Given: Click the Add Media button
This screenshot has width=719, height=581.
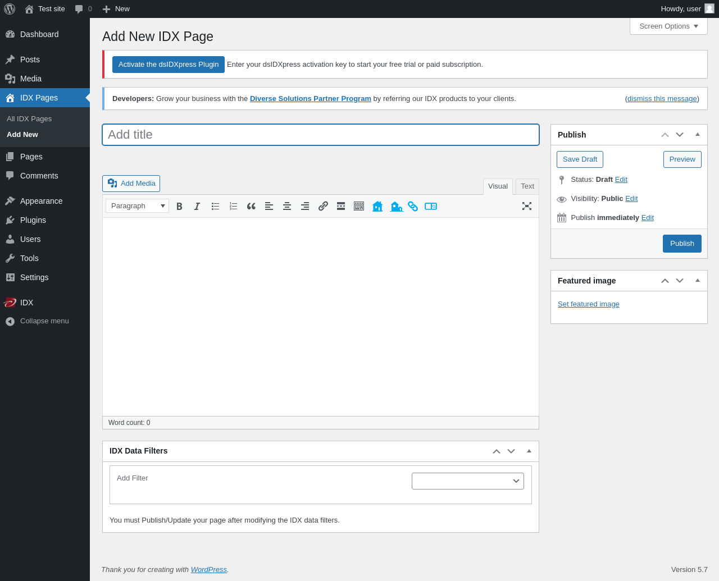Looking at the screenshot, I should click(131, 184).
